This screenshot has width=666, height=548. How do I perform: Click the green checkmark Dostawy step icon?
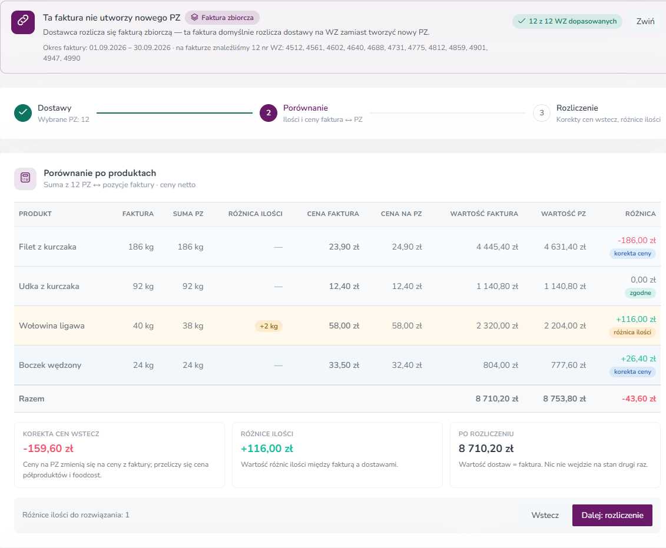pos(23,113)
